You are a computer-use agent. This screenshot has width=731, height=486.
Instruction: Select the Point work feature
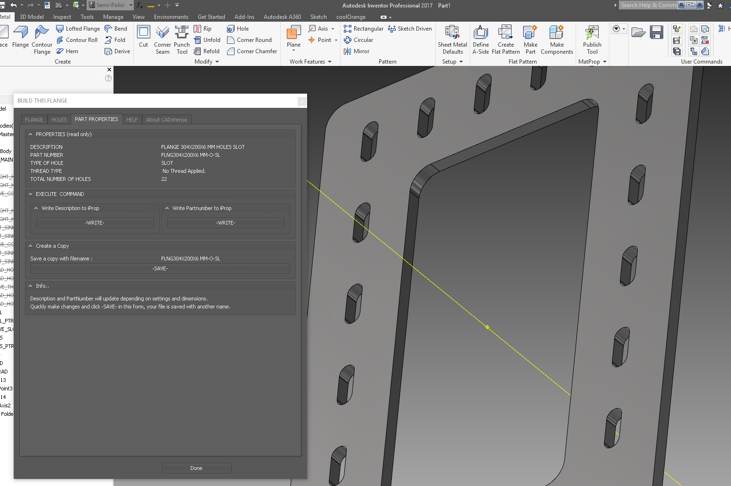pos(319,40)
